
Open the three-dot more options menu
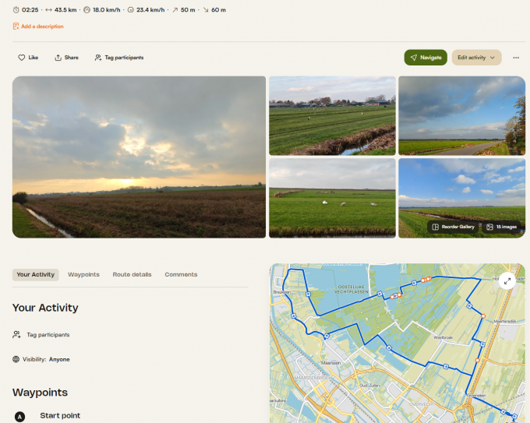pyautogui.click(x=516, y=58)
